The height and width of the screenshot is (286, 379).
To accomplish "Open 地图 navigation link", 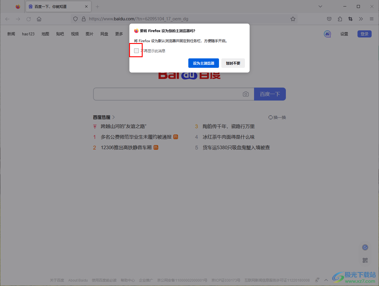I will tap(45, 34).
